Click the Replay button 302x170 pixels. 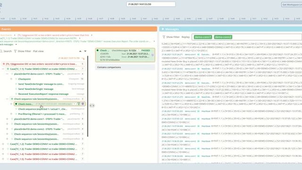pyautogui.click(x=185, y=37)
